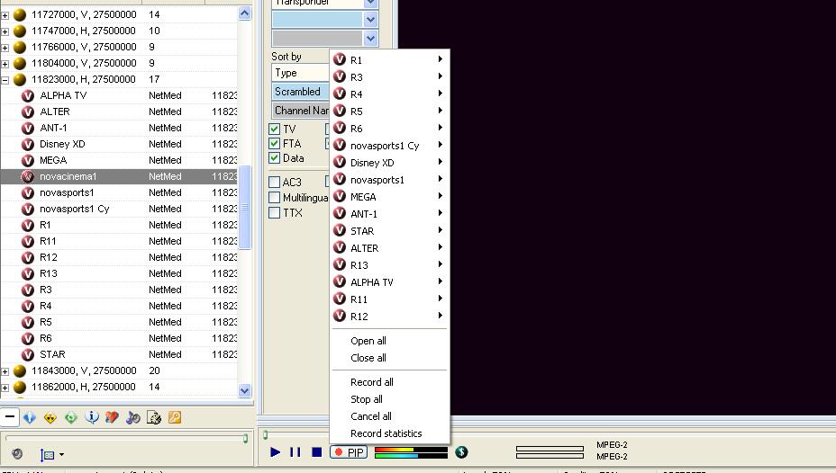Choose Record all in popup menu
Image resolution: width=836 pixels, height=473 pixels.
click(x=390, y=382)
